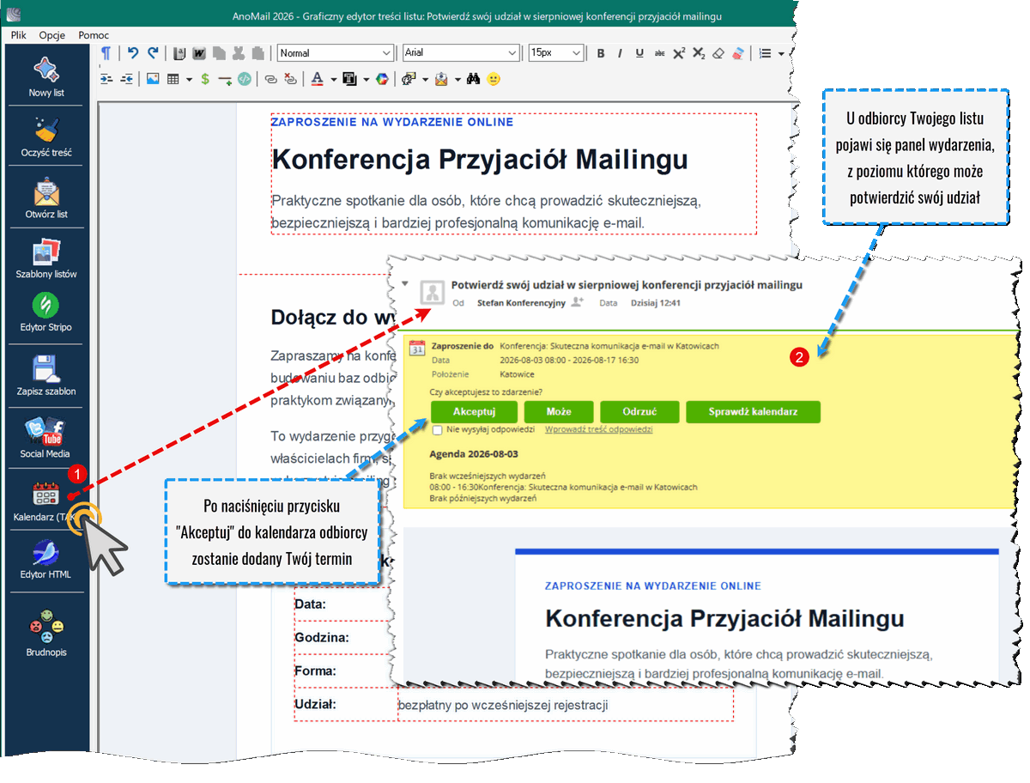Open the Social Media tool
The image size is (1030, 783).
(46, 437)
